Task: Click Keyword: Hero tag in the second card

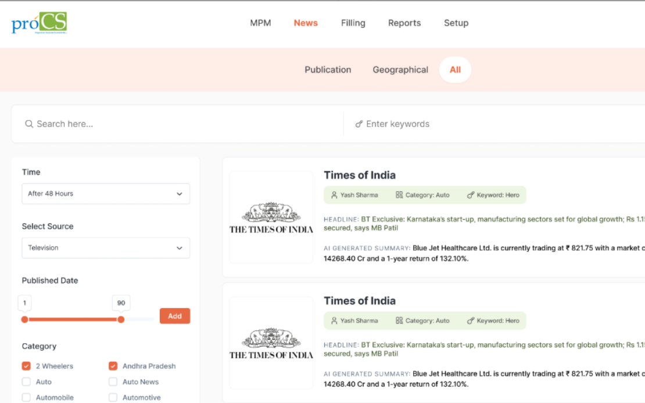Action: pos(498,321)
